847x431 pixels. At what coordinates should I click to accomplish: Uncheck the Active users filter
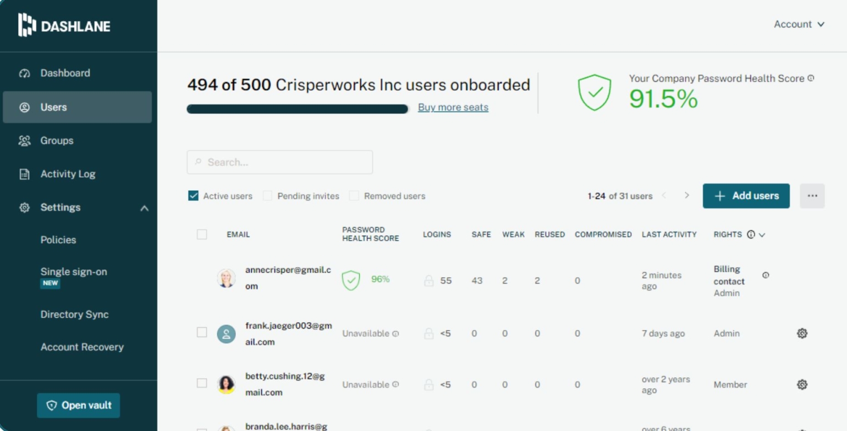(193, 196)
